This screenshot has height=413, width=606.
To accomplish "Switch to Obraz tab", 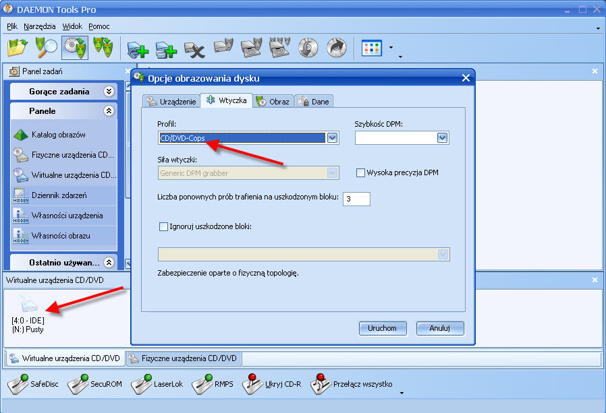I will point(273,102).
